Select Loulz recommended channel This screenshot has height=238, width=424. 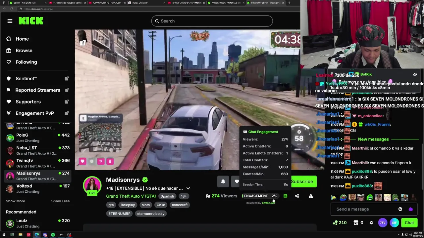pos(37,223)
